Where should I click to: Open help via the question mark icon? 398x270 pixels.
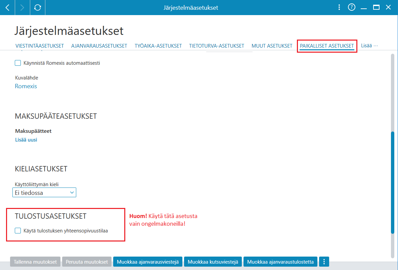coord(352,7)
